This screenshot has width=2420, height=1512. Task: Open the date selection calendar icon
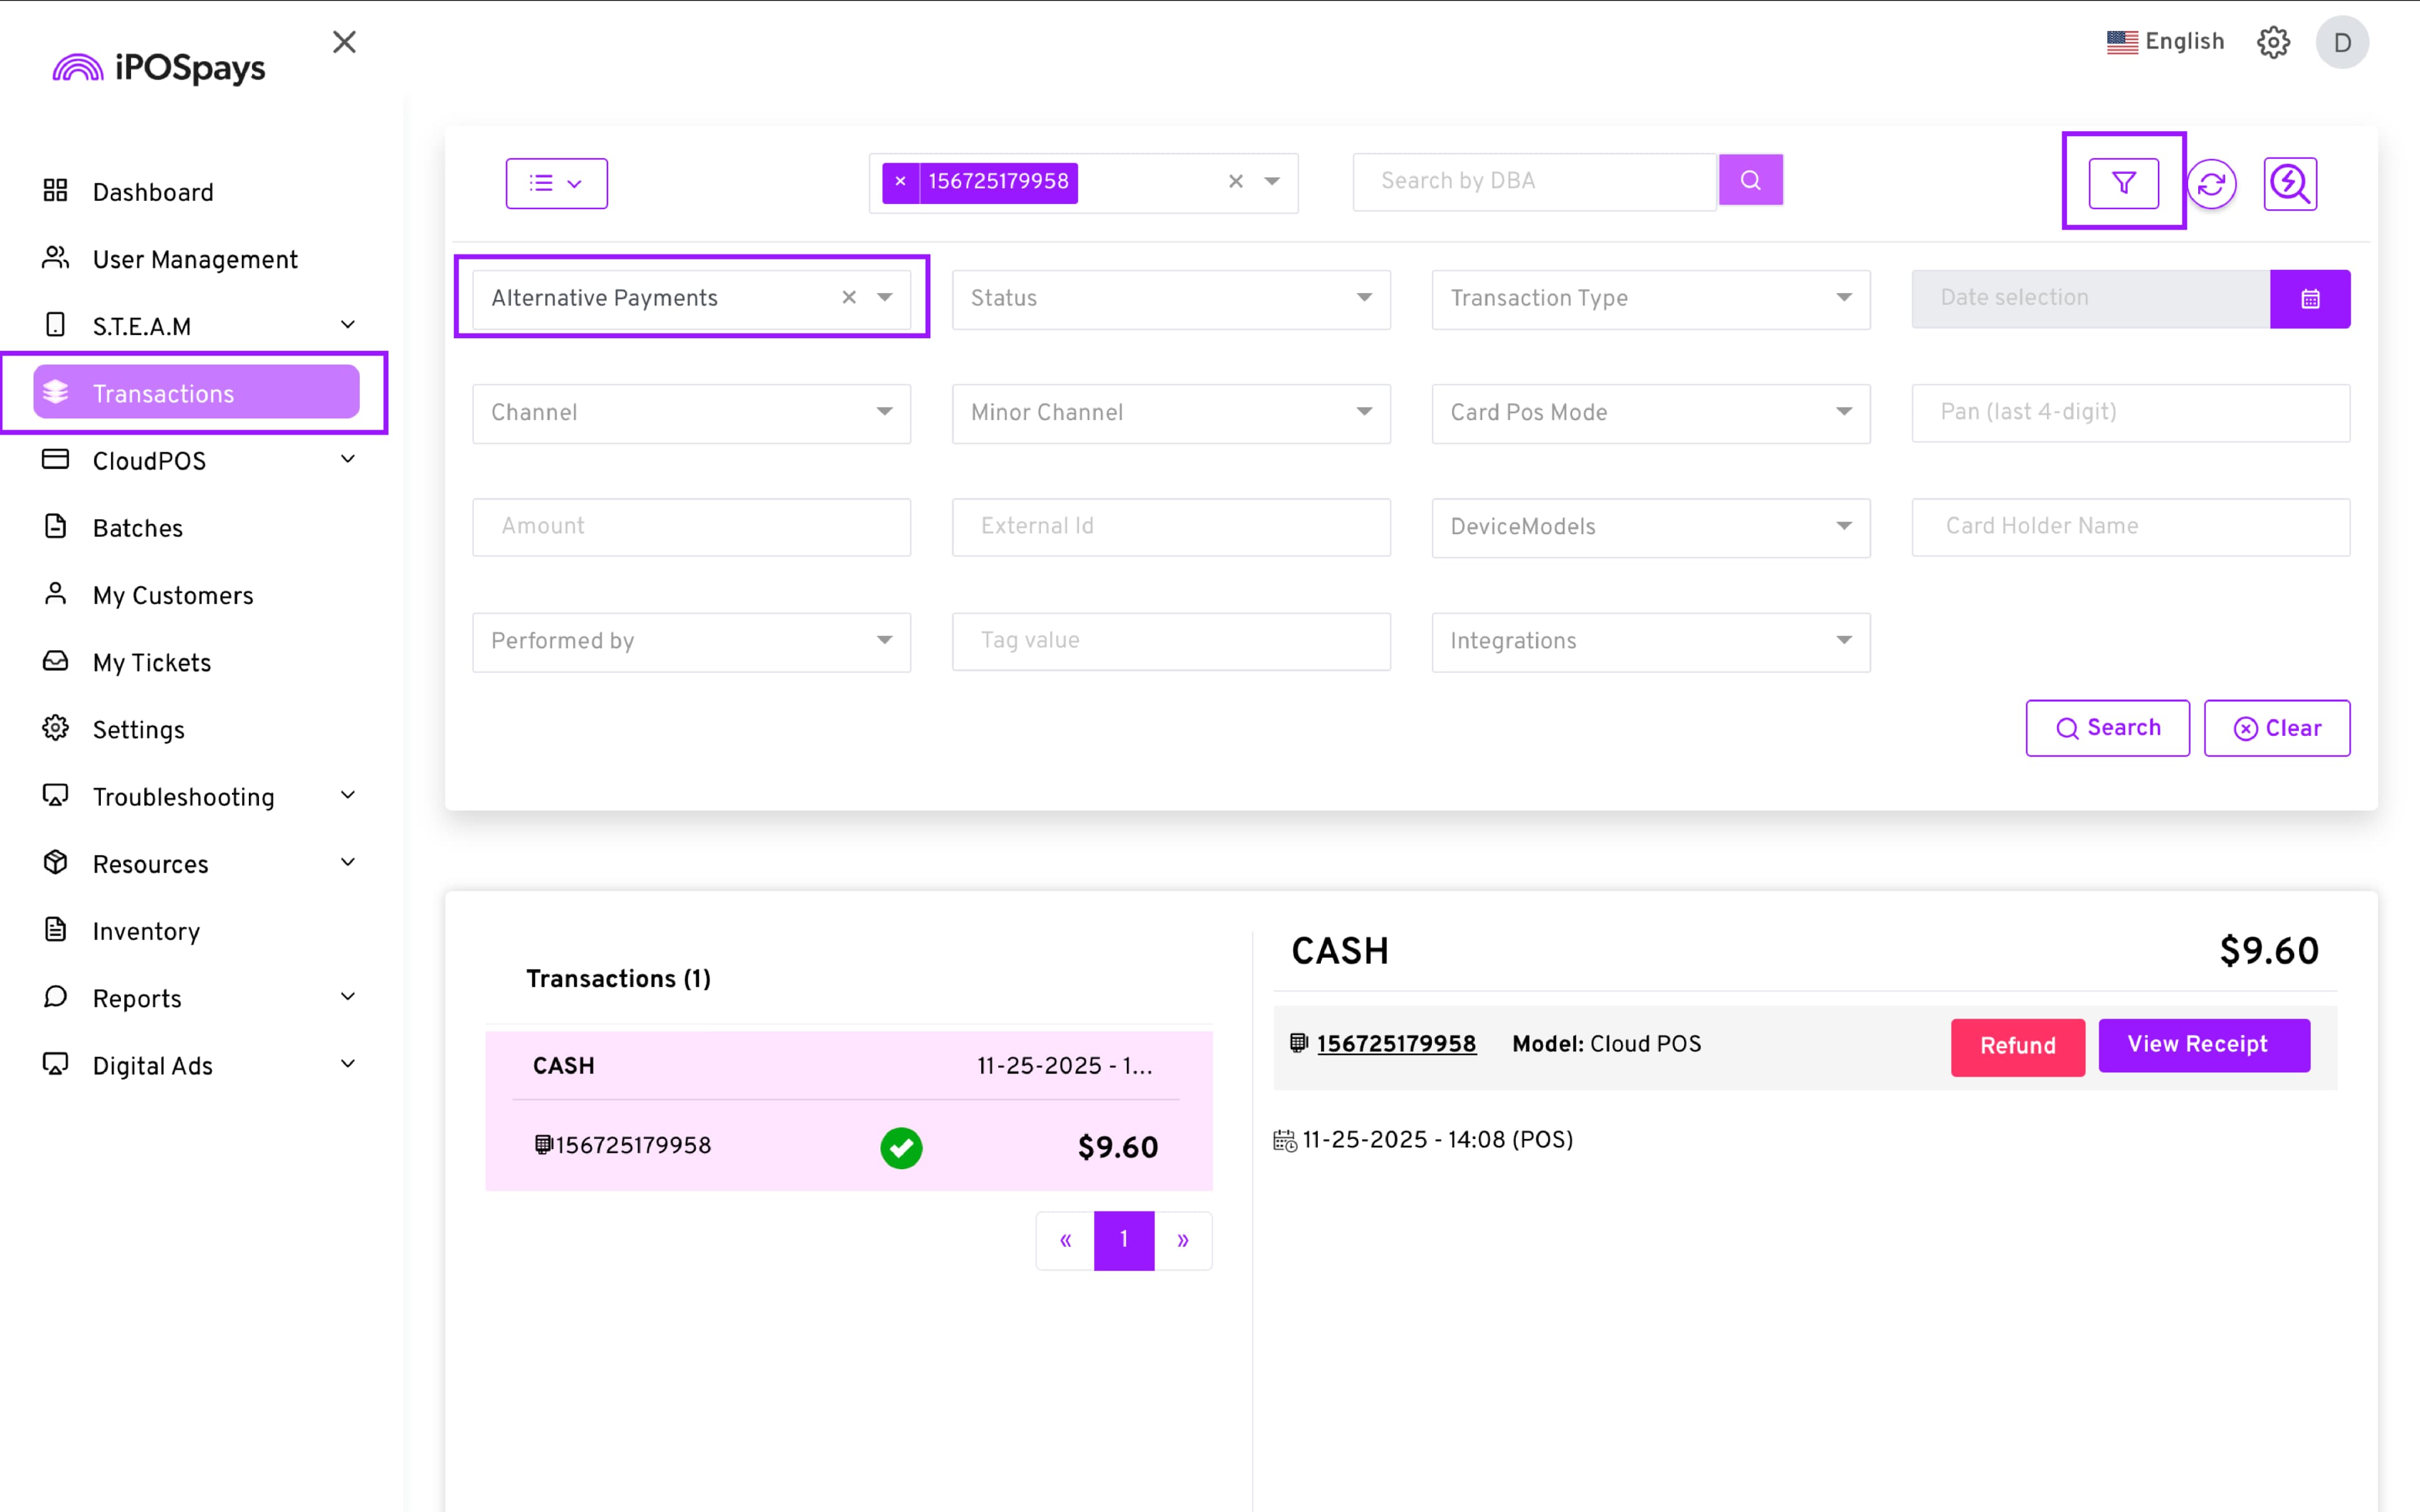2310,299
